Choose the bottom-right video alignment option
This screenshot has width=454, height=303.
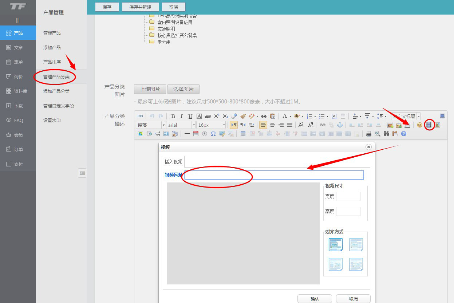[x=356, y=264]
